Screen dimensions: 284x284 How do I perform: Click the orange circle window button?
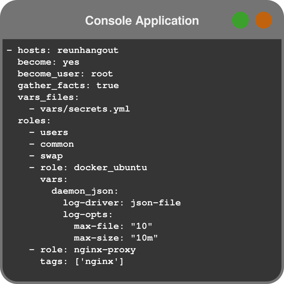click(x=263, y=20)
